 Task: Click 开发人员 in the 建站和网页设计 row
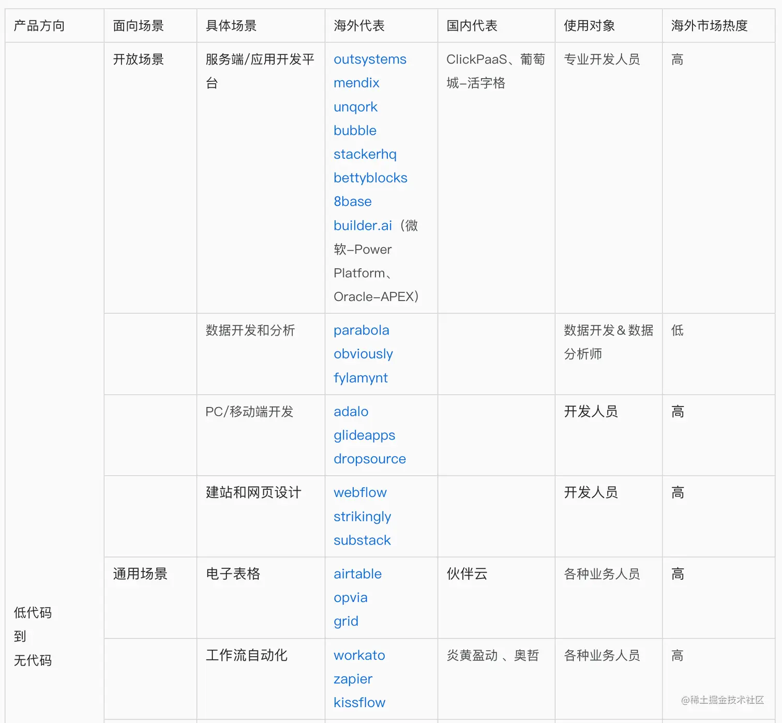(x=591, y=493)
